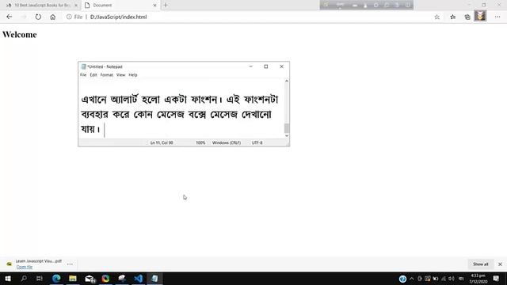Image resolution: width=507 pixels, height=285 pixels.
Task: Open the browser profile avatar
Action: click(480, 16)
